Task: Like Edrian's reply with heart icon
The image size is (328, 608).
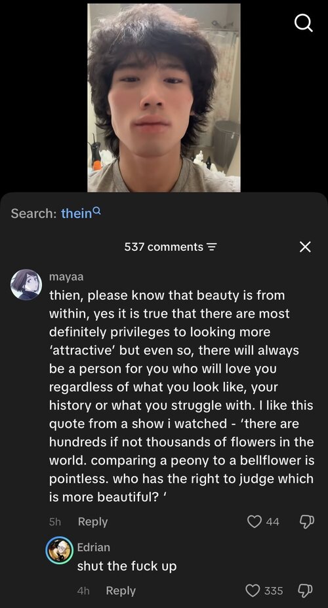Action: [253, 590]
